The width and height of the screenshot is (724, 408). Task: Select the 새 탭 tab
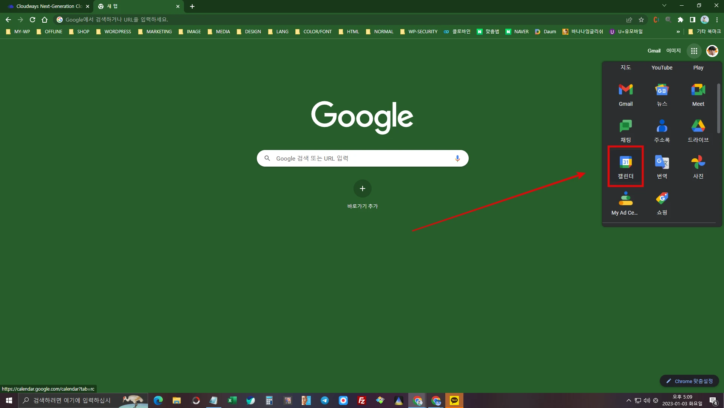click(x=138, y=6)
